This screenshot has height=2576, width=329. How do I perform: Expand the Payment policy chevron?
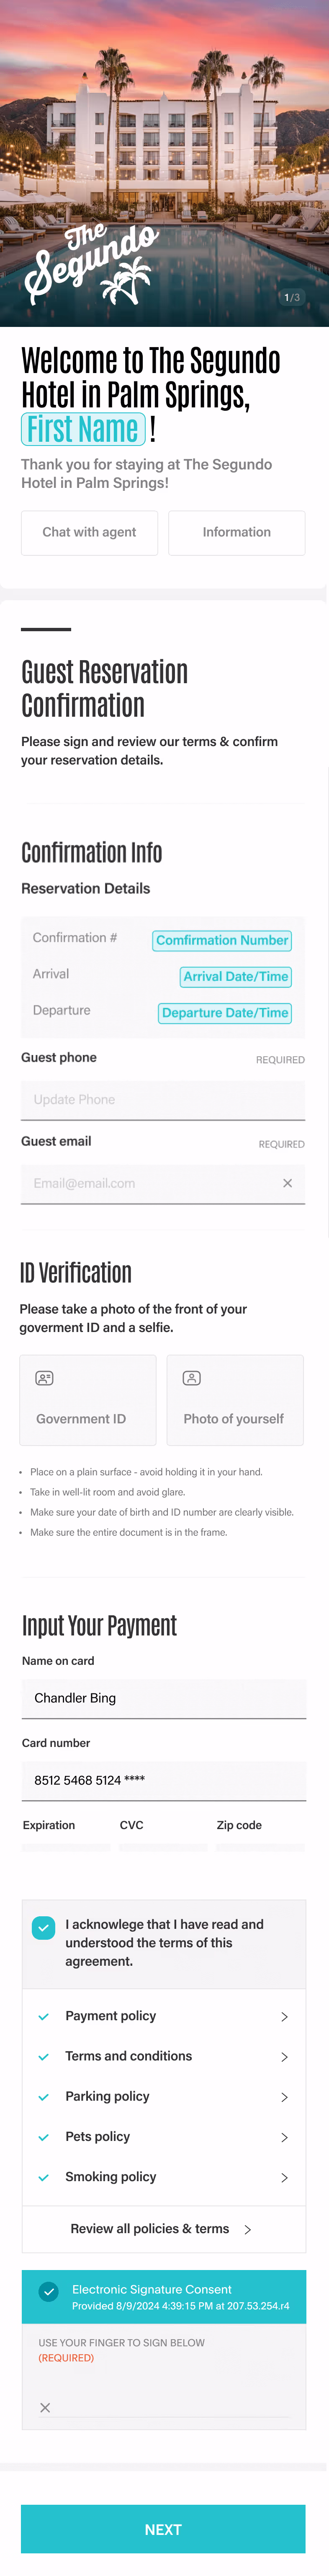click(x=284, y=2017)
